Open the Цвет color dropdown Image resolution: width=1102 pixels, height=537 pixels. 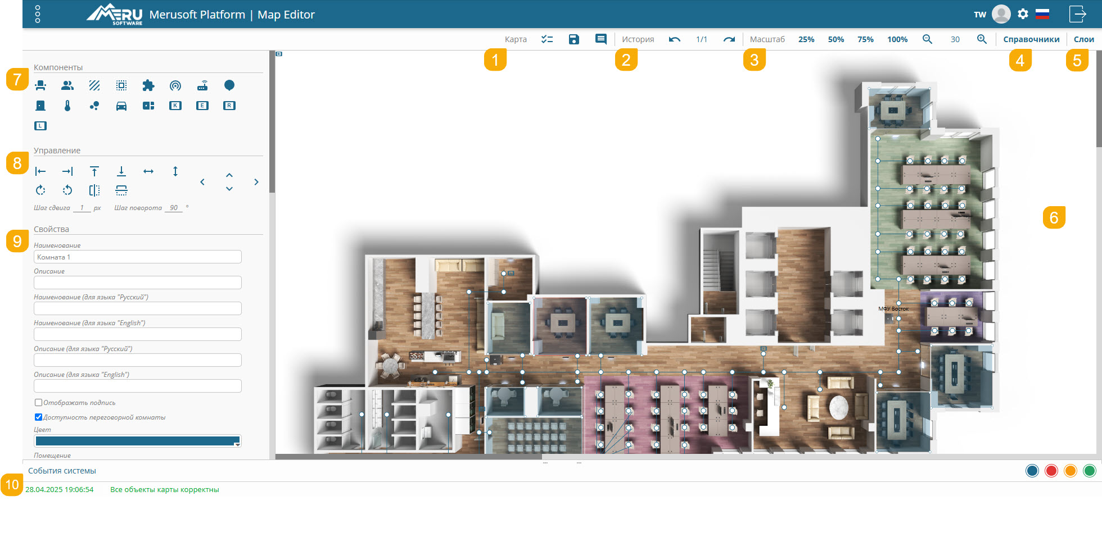coord(238,444)
